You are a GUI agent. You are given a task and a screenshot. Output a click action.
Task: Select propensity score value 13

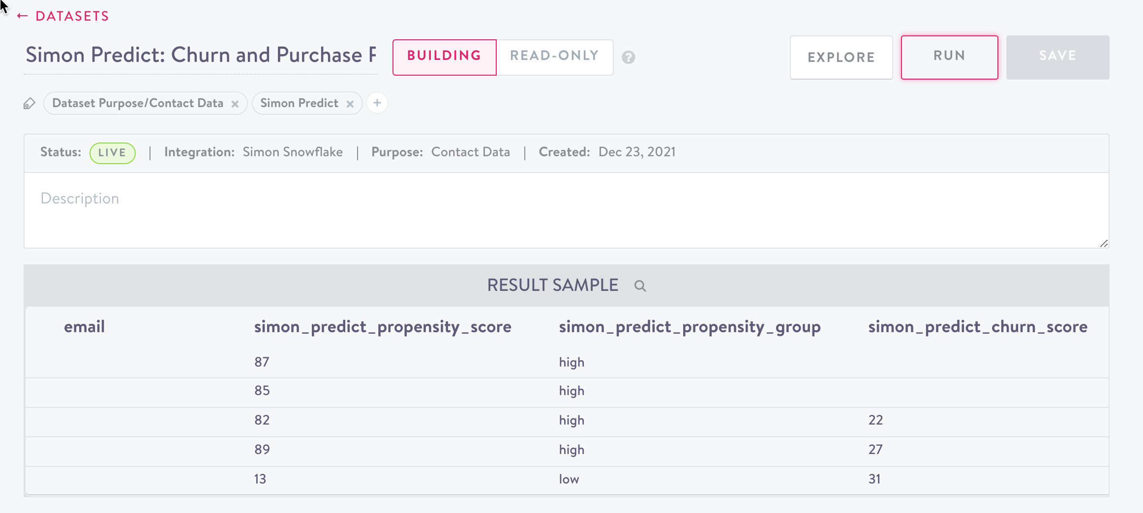point(260,479)
